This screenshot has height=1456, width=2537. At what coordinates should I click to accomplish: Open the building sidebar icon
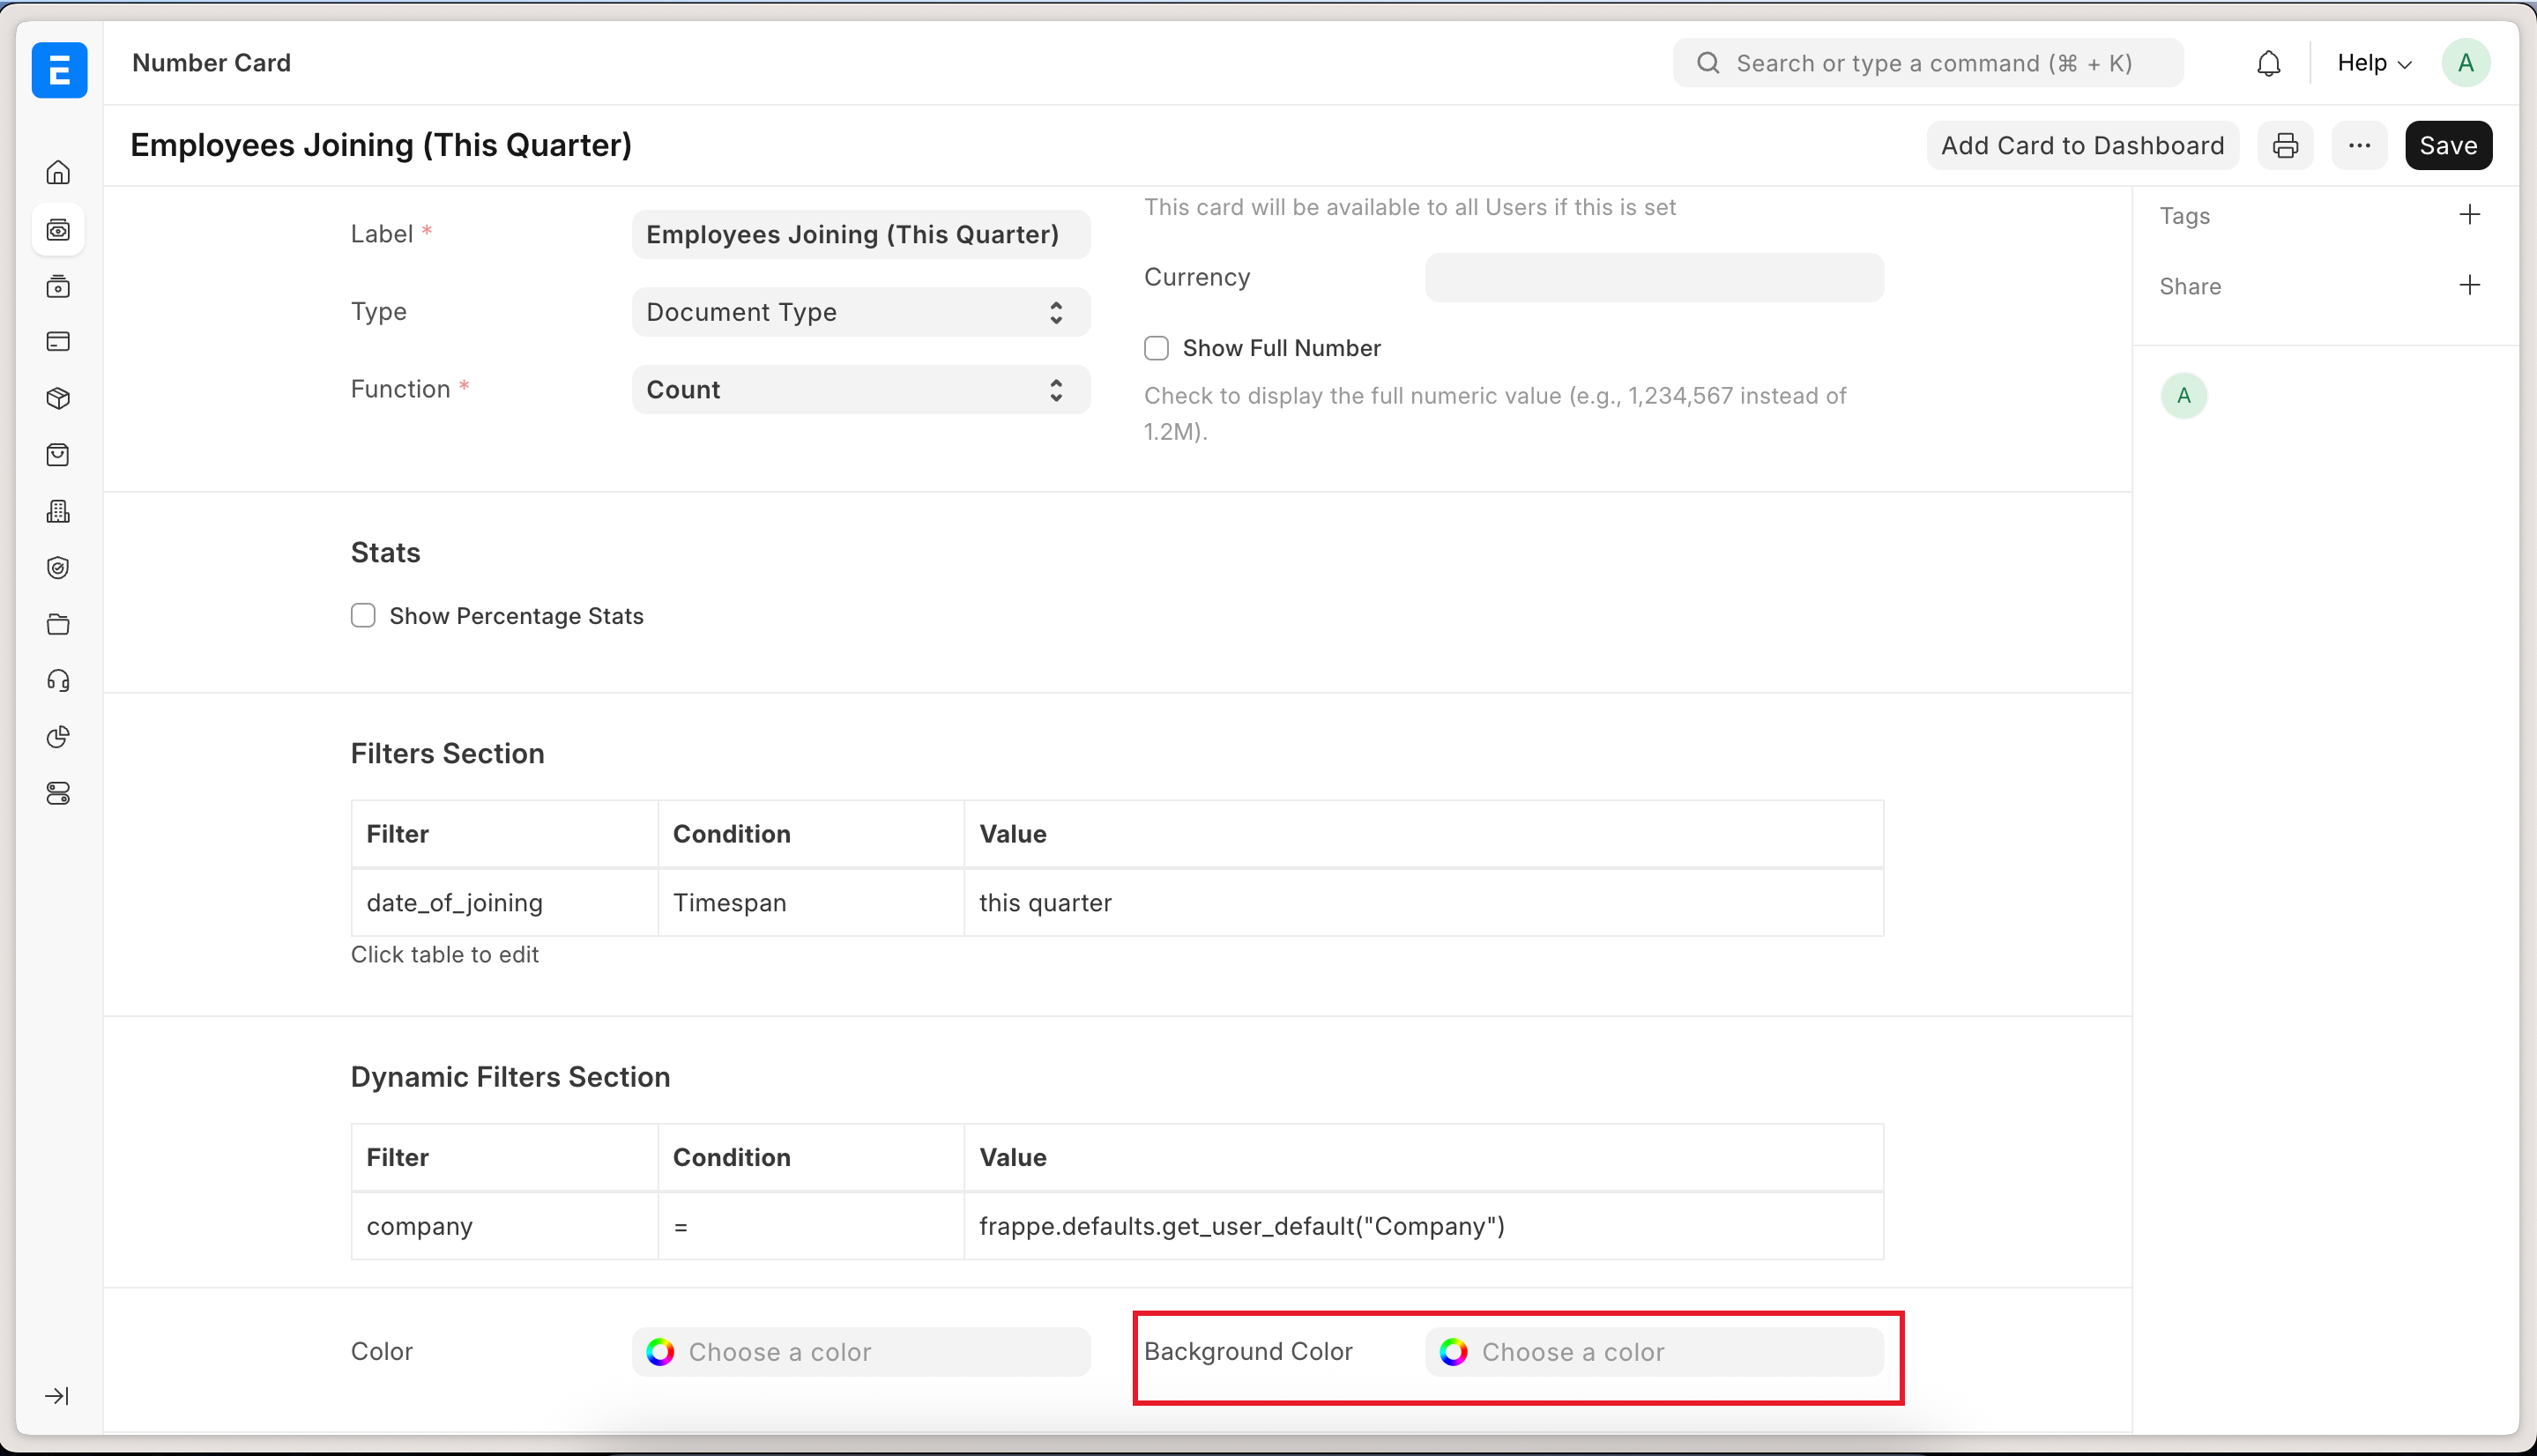pos(58,512)
